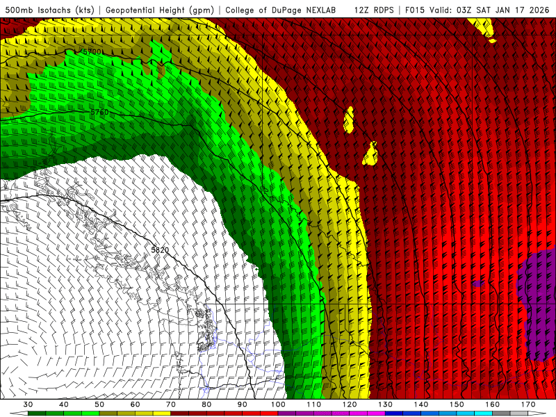The image size is (556, 417).
Task: Click the 'Geopotential Height (gpm)' header text
Action: point(160,10)
